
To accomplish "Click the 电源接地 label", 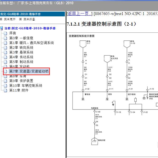I will coord(95,108).
